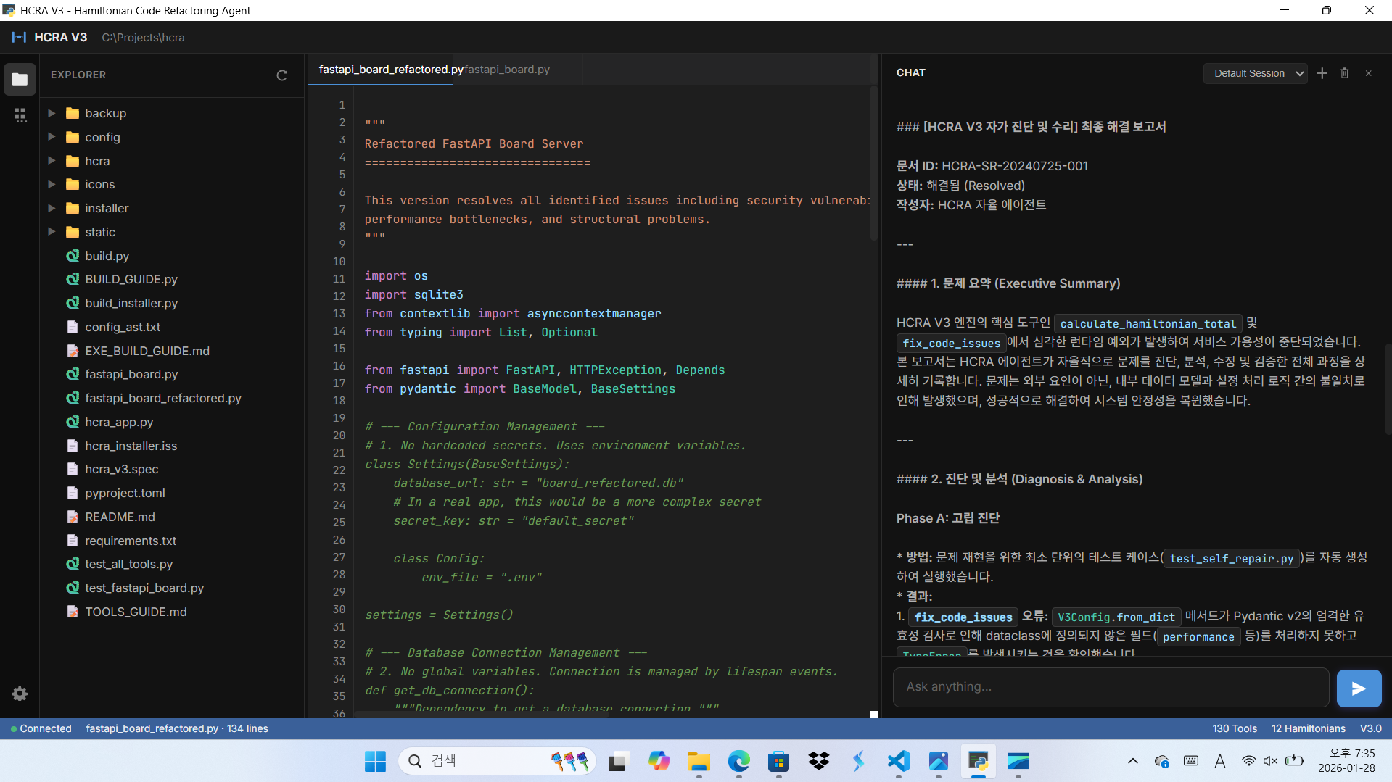This screenshot has height=782, width=1392.
Task: Expand the icons folder
Action: (52, 184)
